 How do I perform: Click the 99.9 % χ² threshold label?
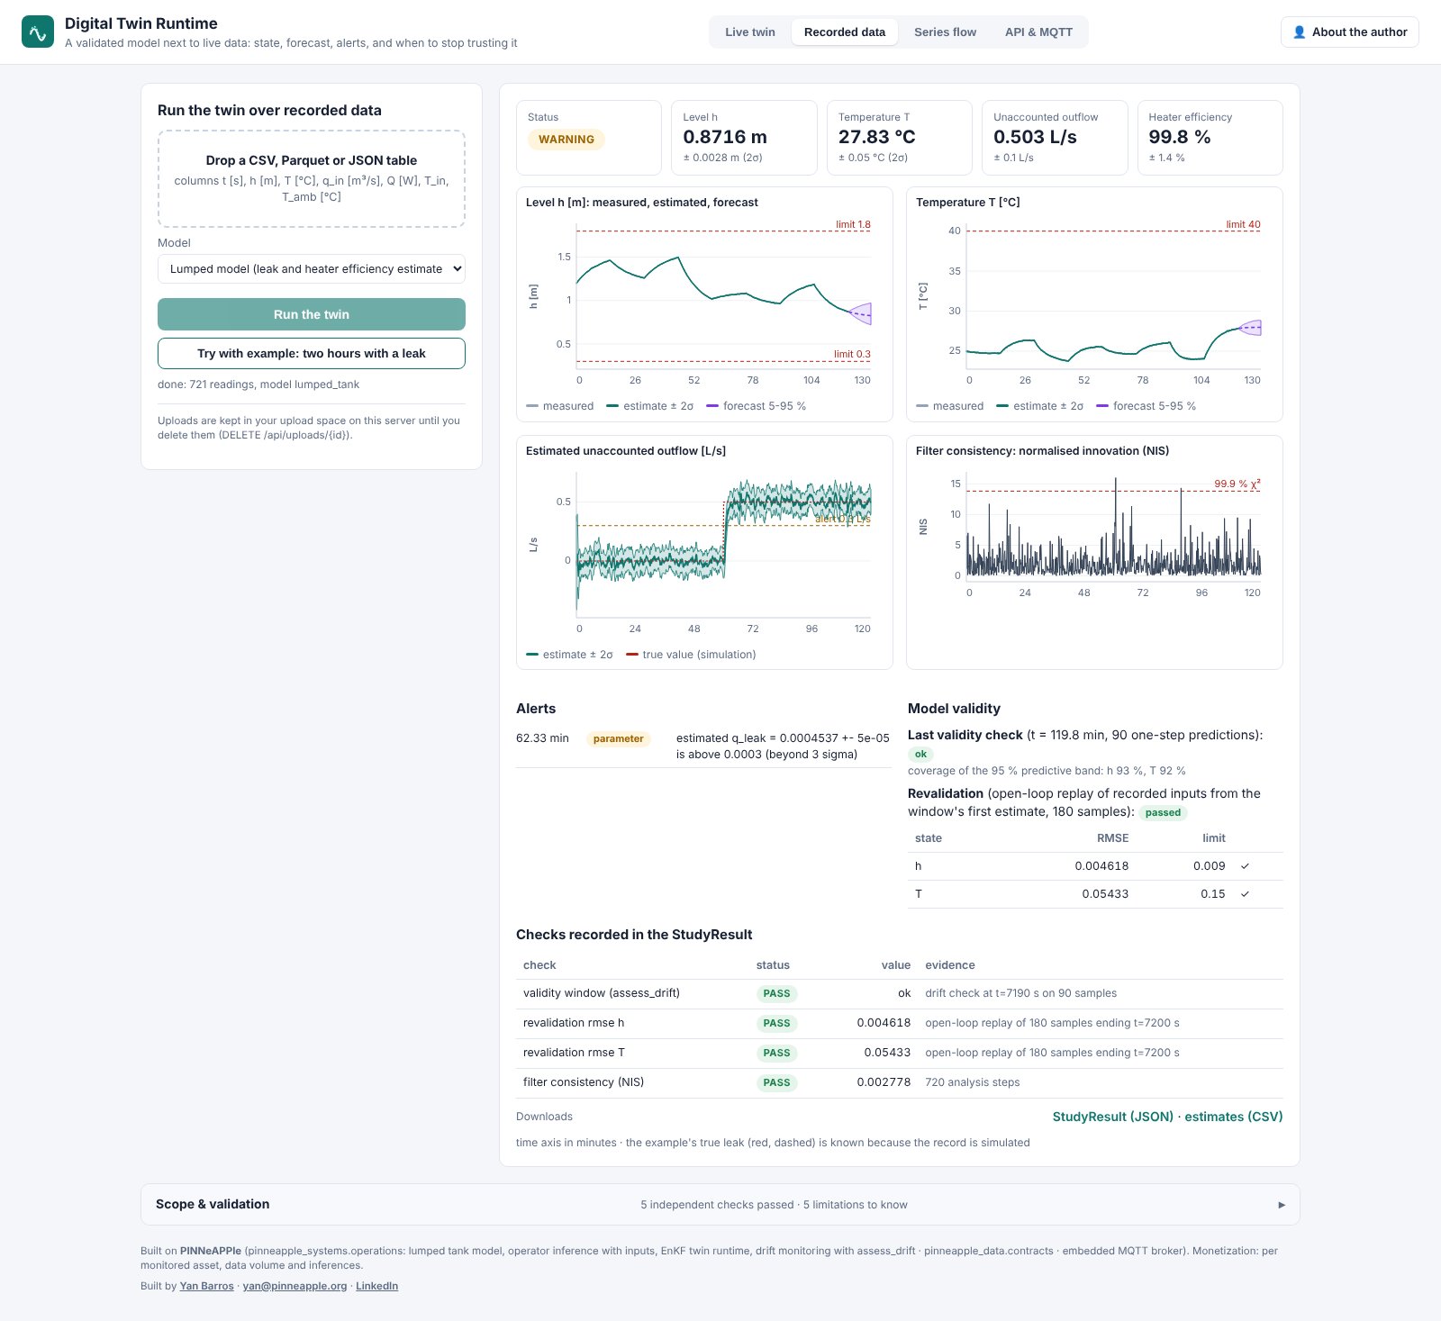[x=1237, y=484]
